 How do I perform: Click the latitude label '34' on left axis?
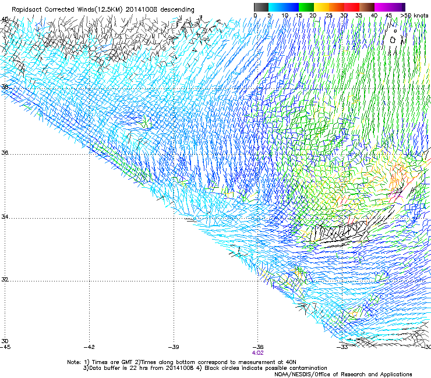tap(5, 216)
